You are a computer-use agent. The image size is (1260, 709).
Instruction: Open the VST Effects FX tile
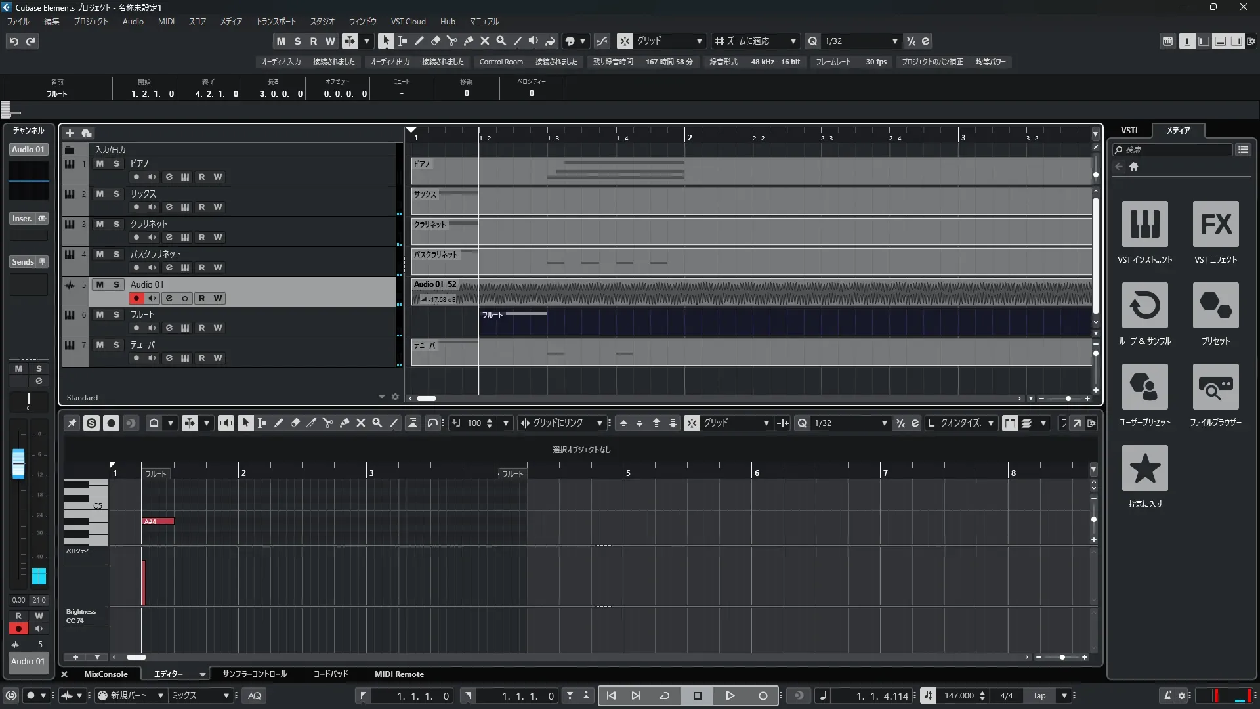click(1215, 225)
